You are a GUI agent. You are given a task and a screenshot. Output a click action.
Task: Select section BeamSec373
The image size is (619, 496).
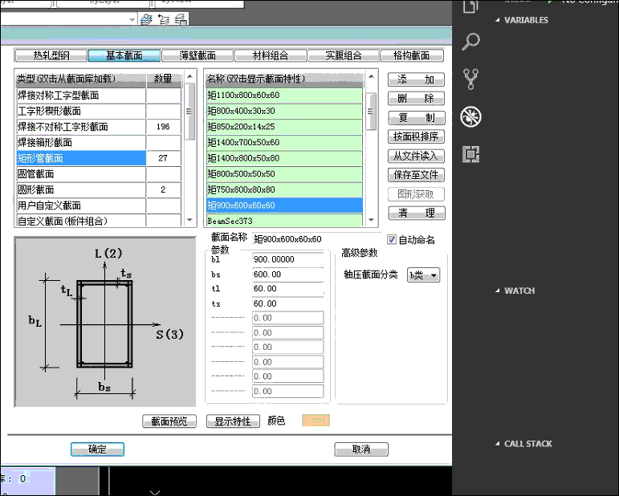coord(284,220)
